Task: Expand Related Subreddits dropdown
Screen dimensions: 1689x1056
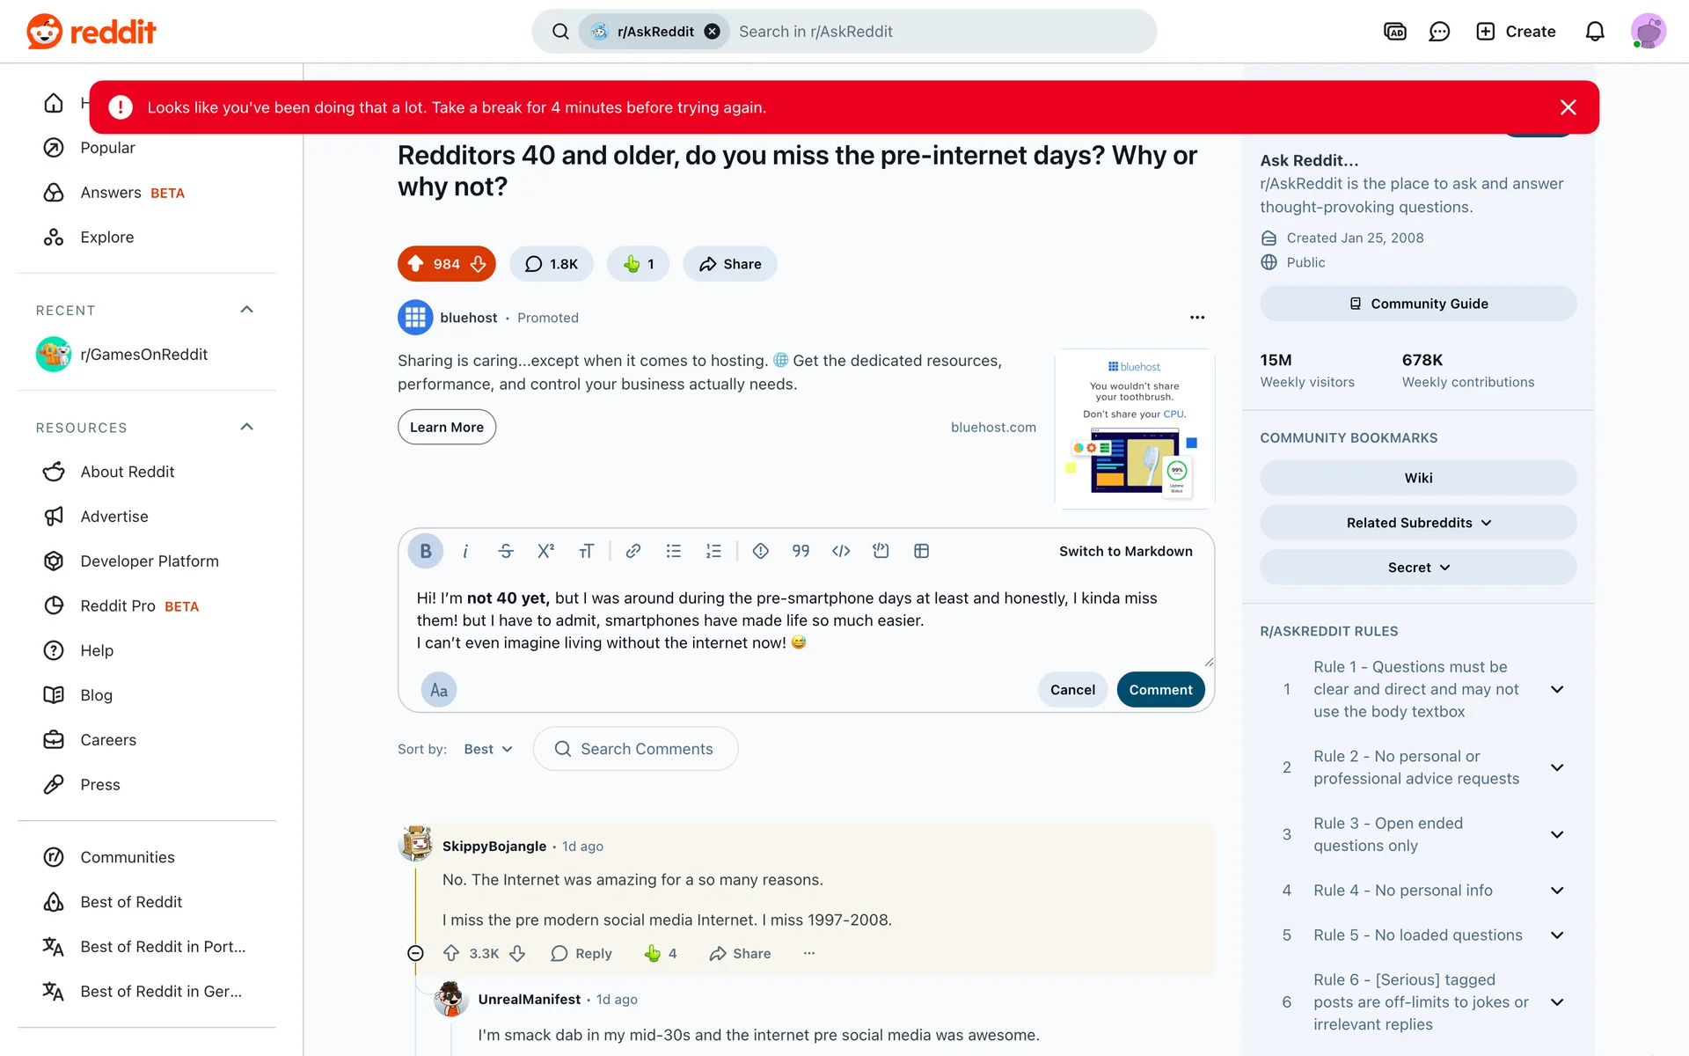Action: coord(1418,523)
